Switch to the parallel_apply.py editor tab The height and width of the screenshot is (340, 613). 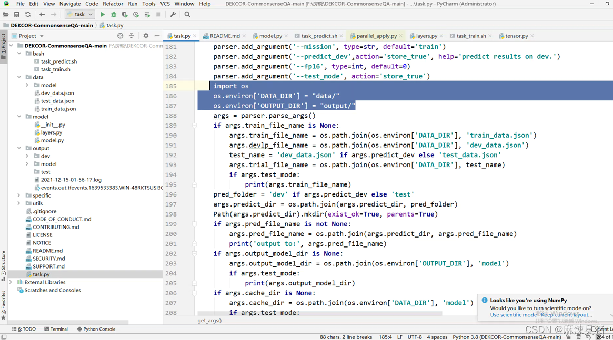pyautogui.click(x=376, y=36)
